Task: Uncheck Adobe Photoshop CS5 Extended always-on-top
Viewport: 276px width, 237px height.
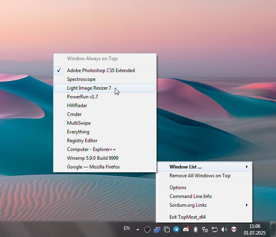Action: (x=101, y=71)
